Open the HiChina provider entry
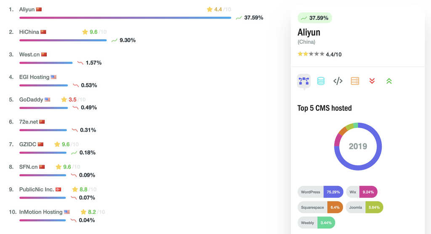This screenshot has width=431, height=234. [29, 32]
